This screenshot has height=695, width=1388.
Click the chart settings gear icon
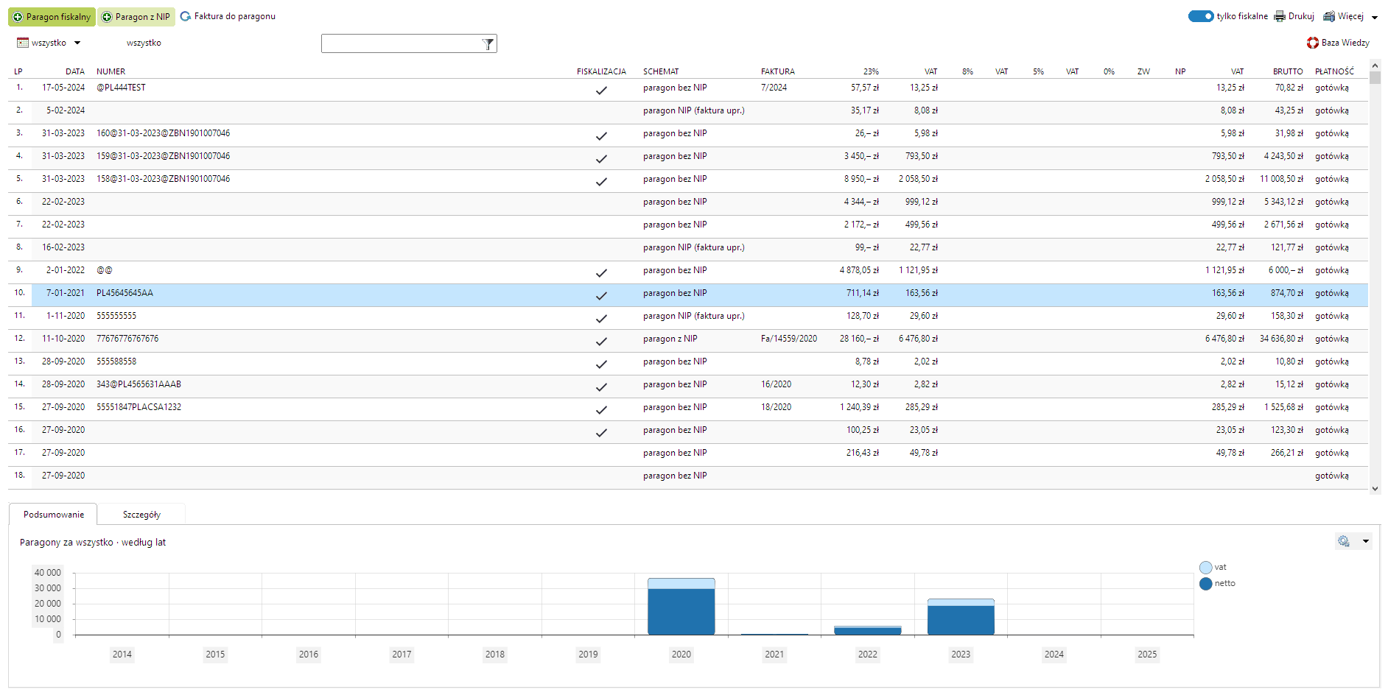tap(1344, 541)
